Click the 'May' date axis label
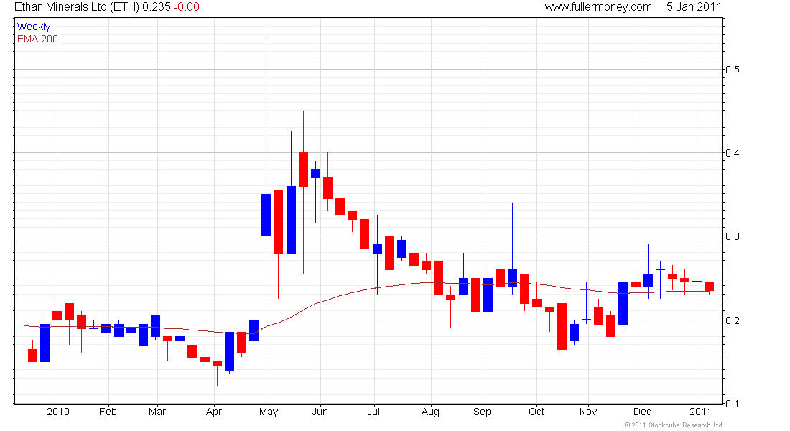 [x=269, y=412]
